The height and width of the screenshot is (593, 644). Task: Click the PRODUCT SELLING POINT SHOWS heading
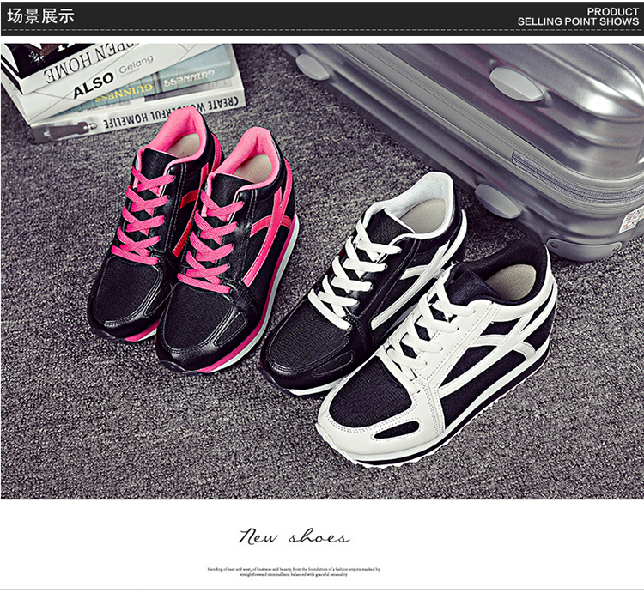pyautogui.click(x=578, y=17)
